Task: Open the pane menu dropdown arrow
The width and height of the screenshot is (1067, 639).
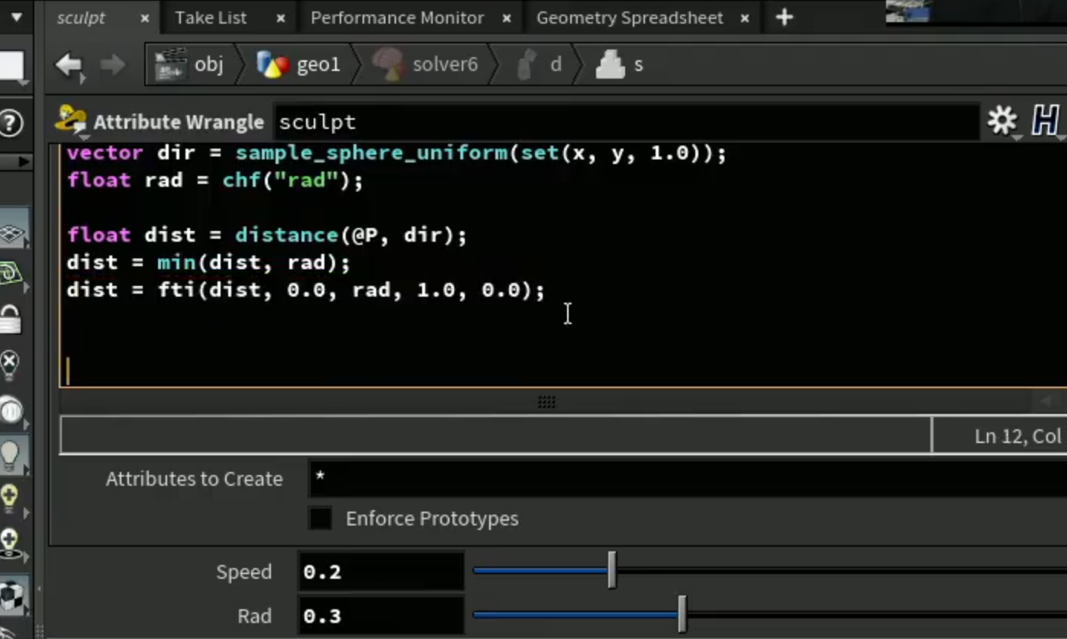Action: coord(16,17)
